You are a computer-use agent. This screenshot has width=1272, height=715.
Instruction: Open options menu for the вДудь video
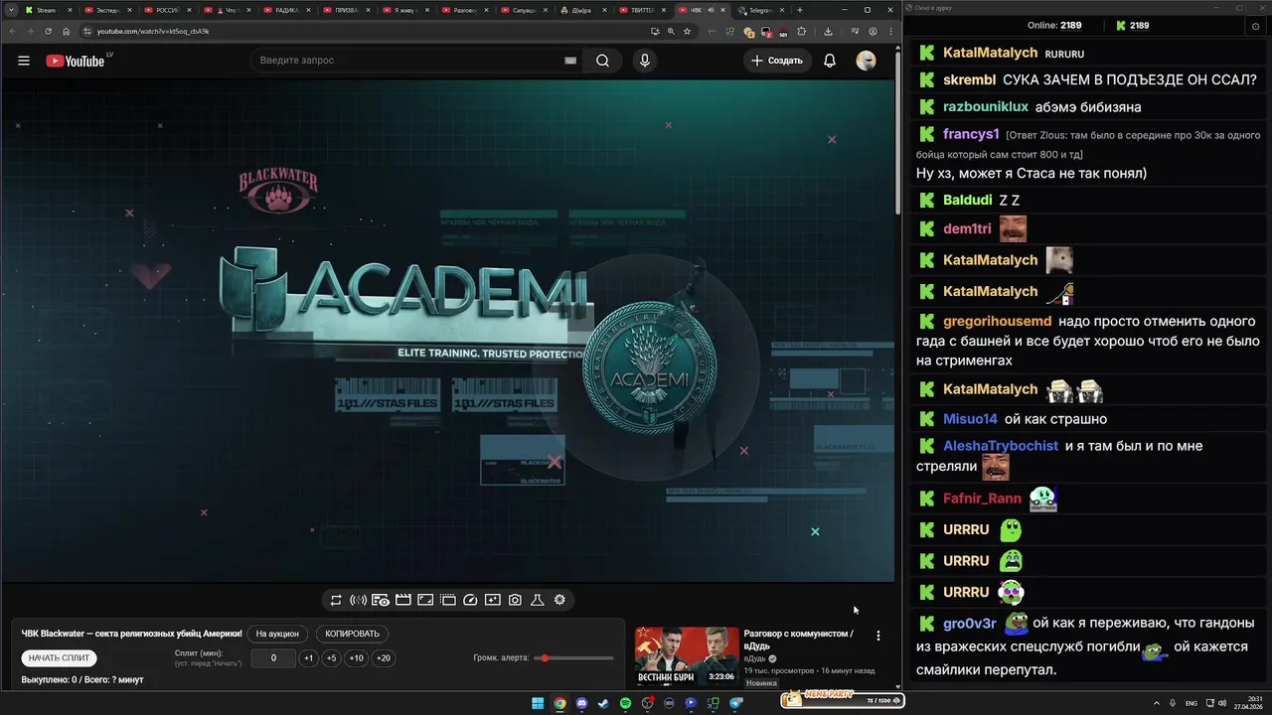tap(877, 636)
